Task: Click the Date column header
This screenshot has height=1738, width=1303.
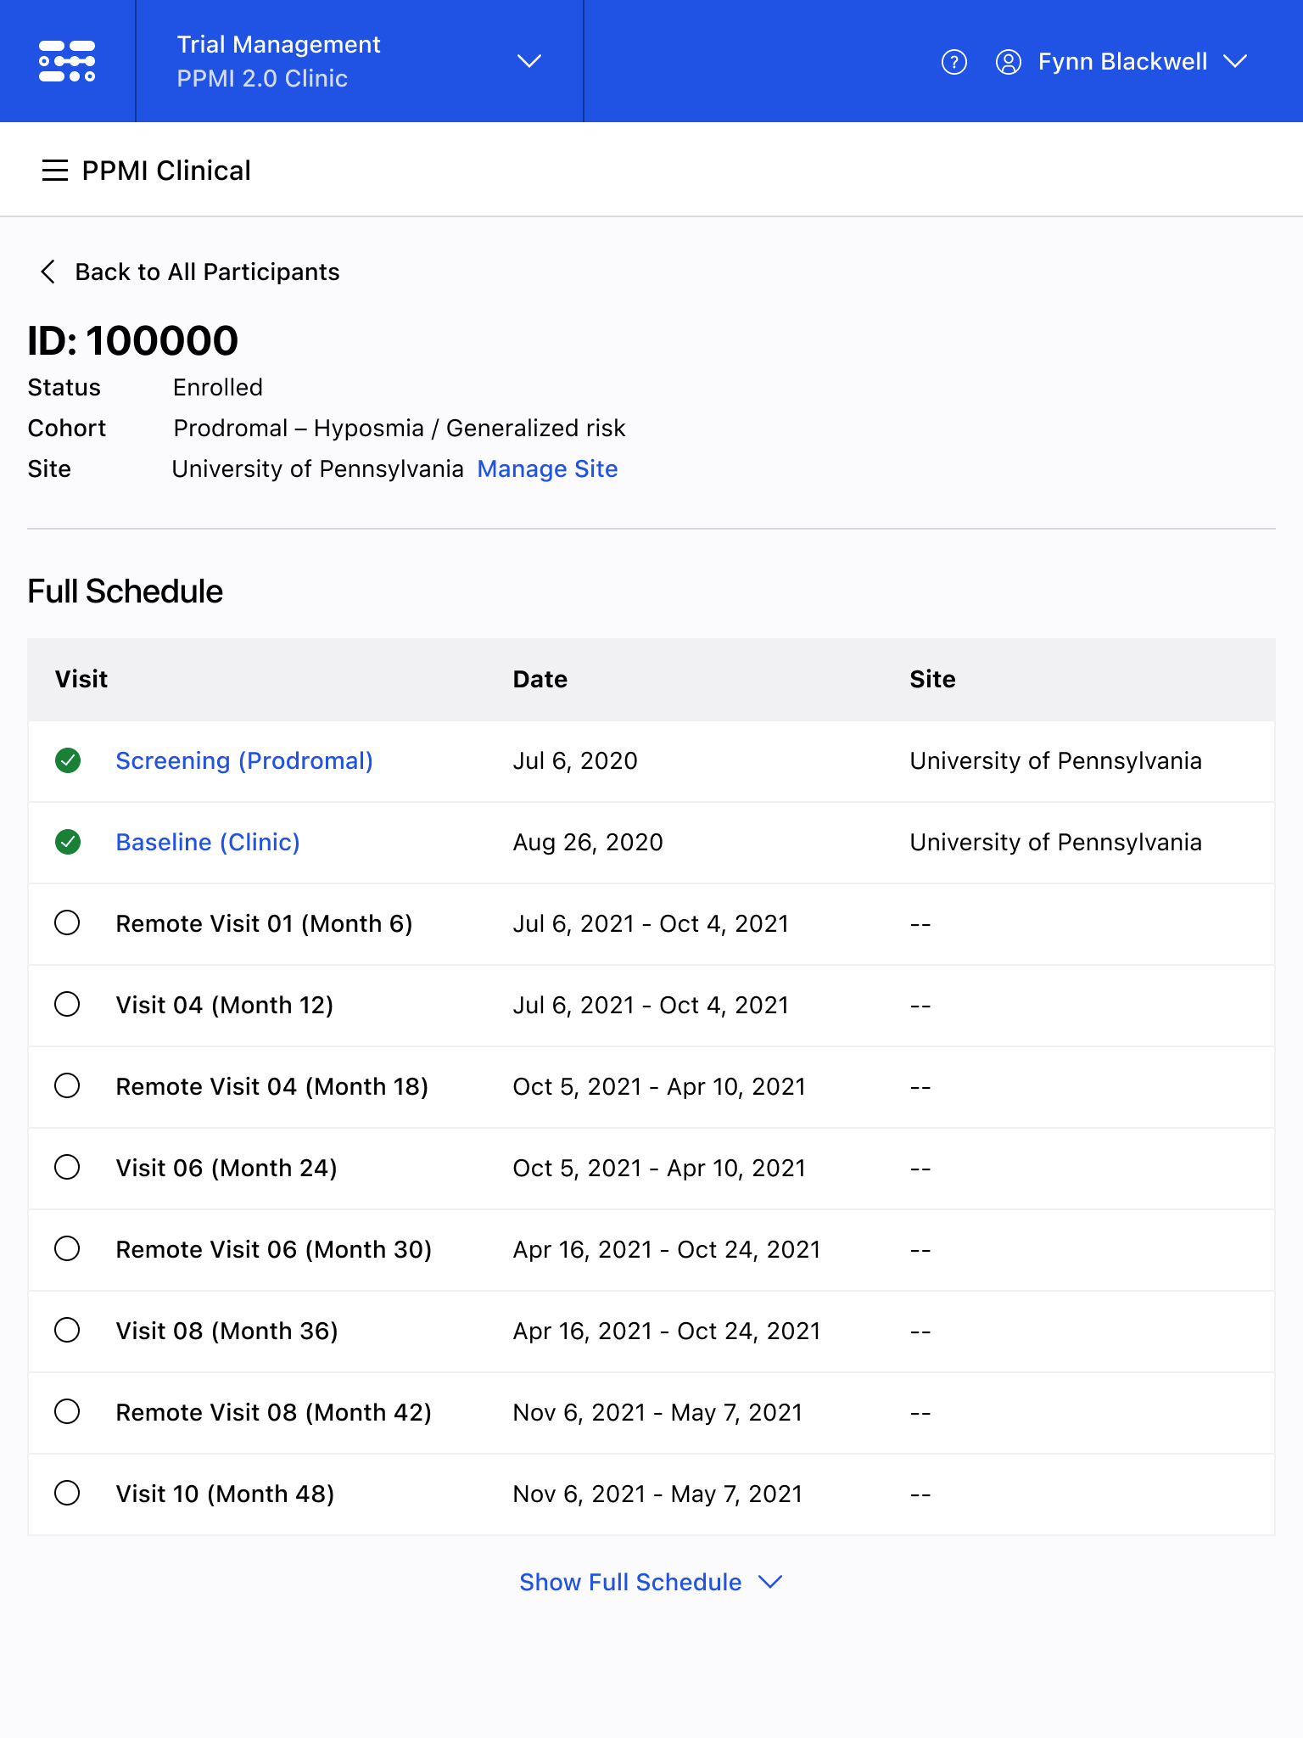Action: click(540, 679)
